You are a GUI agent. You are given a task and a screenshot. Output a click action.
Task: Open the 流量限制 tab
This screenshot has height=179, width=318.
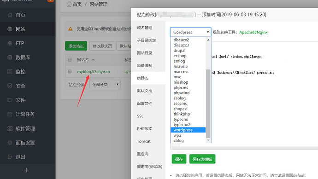pyautogui.click(x=144, y=65)
